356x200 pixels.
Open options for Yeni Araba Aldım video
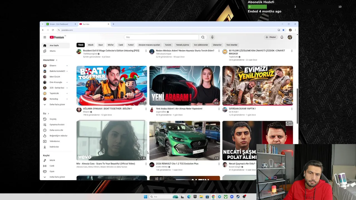coord(219,109)
